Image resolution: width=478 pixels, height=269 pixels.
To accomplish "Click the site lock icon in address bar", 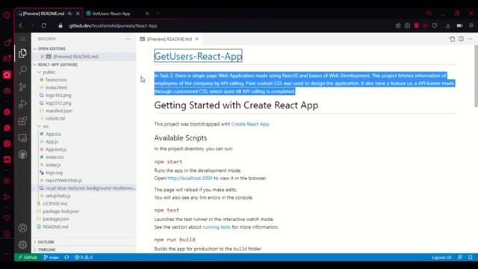I will 60,25.
